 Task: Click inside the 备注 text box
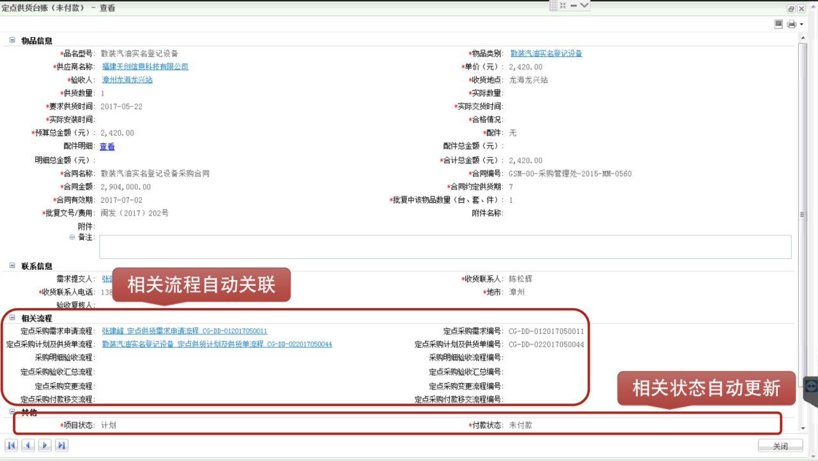pyautogui.click(x=445, y=247)
